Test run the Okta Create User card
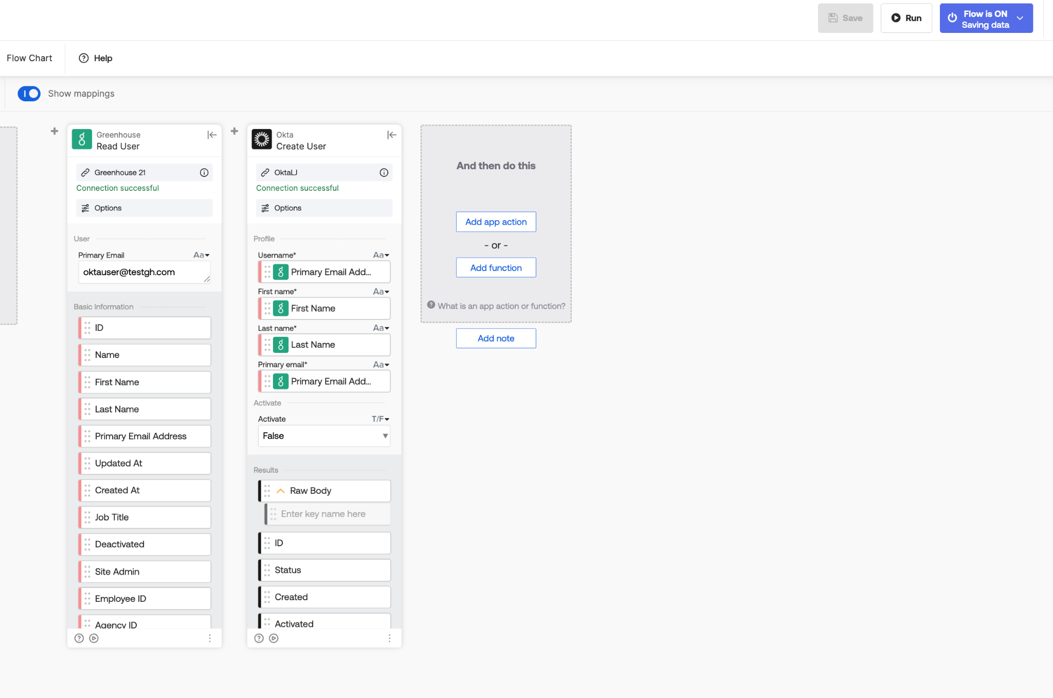This screenshot has height=698, width=1053. [274, 638]
